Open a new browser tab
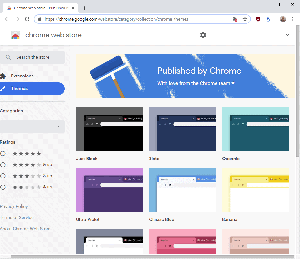Viewport: 300px width, 259px height. [x=84, y=8]
